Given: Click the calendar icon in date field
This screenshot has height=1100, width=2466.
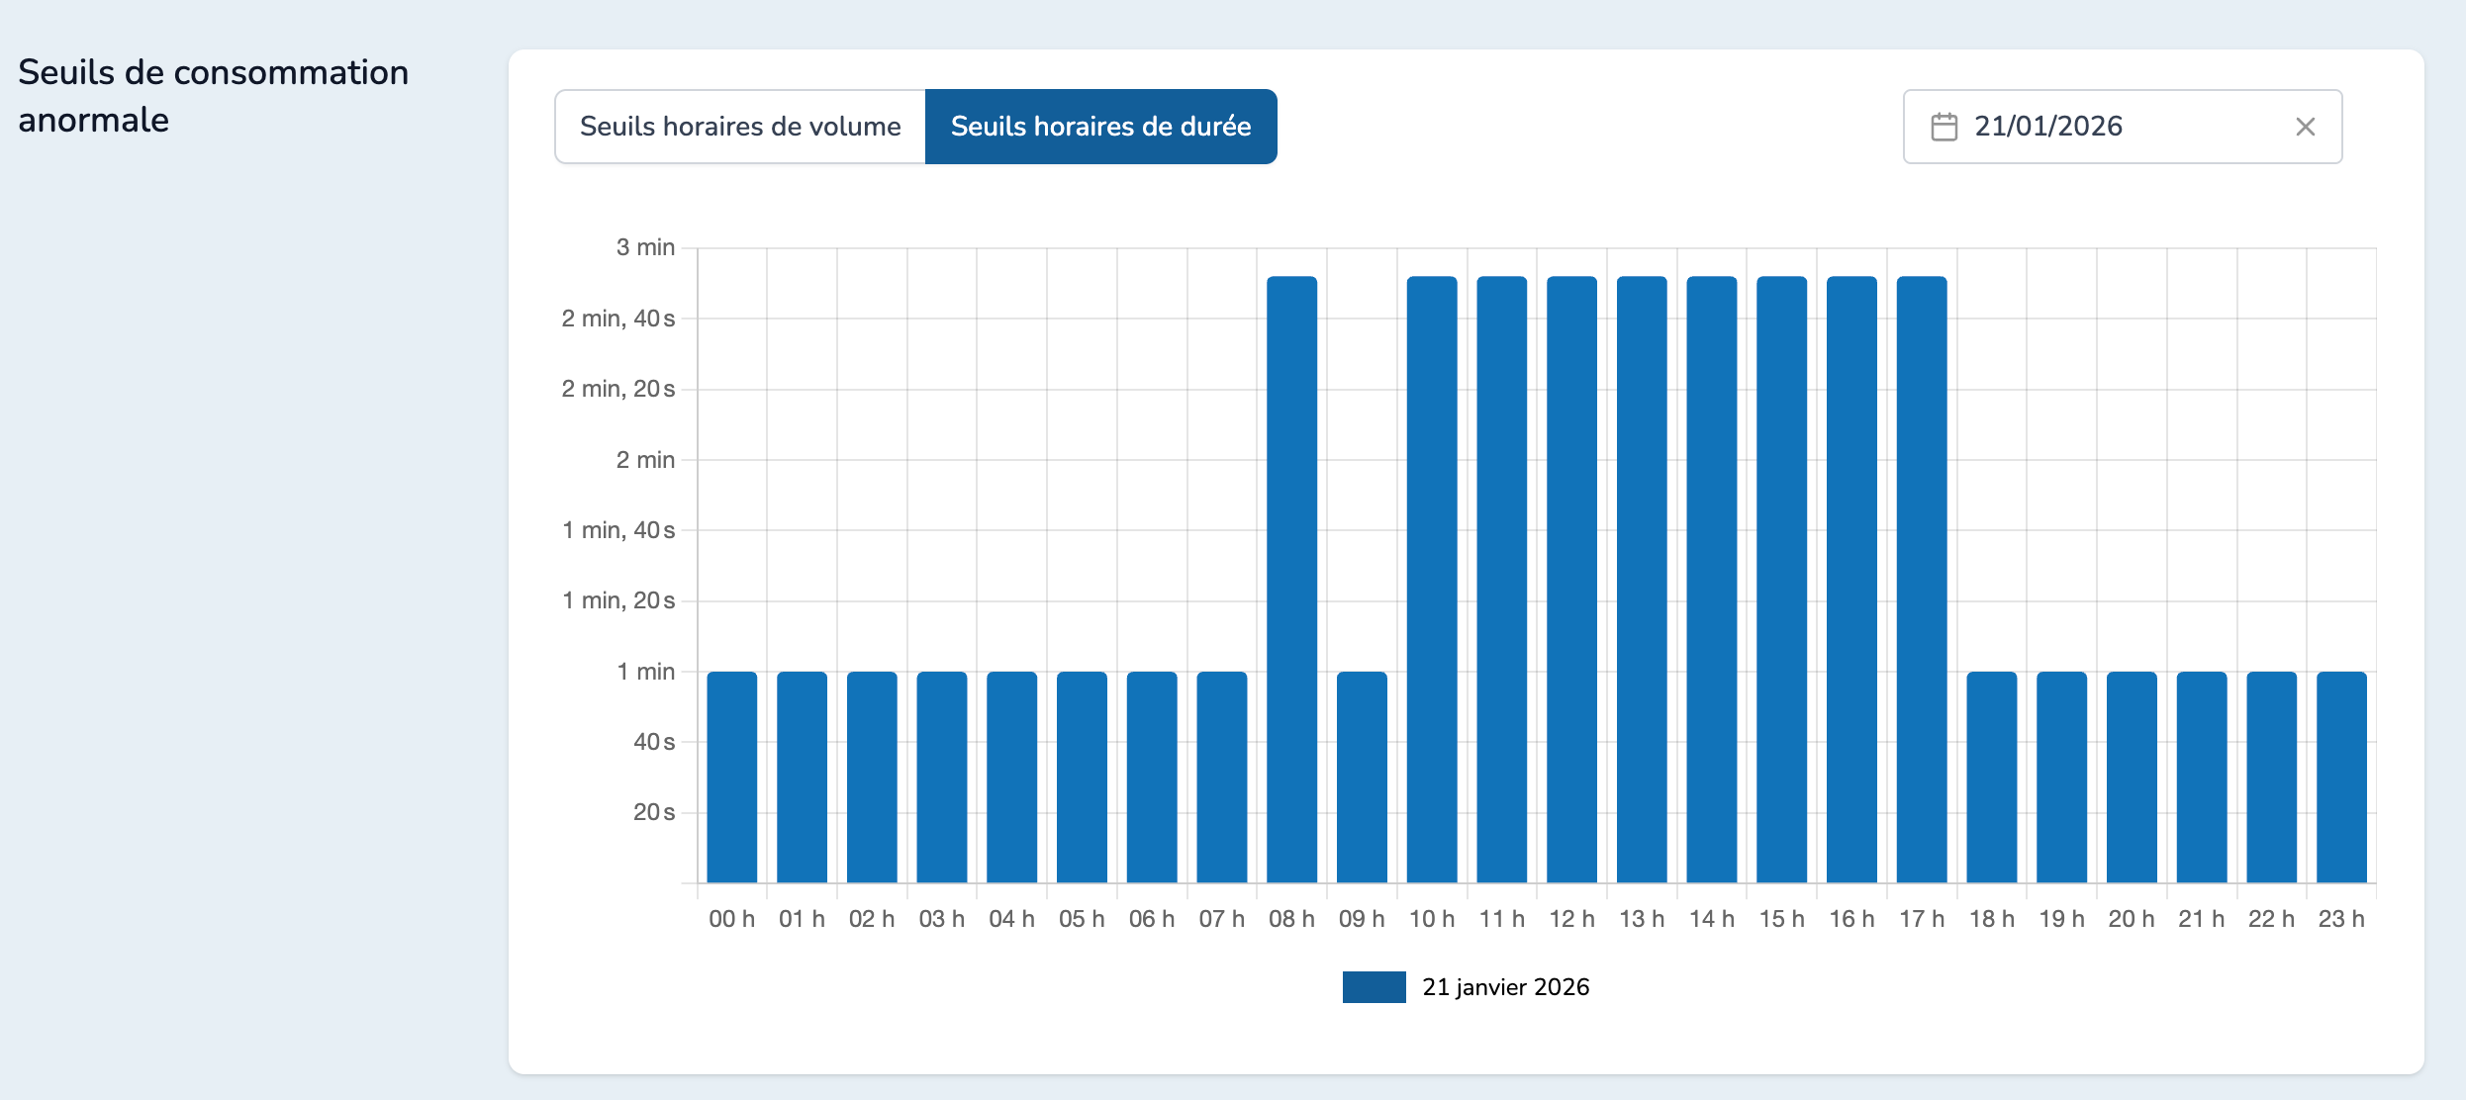Looking at the screenshot, I should (x=1944, y=127).
